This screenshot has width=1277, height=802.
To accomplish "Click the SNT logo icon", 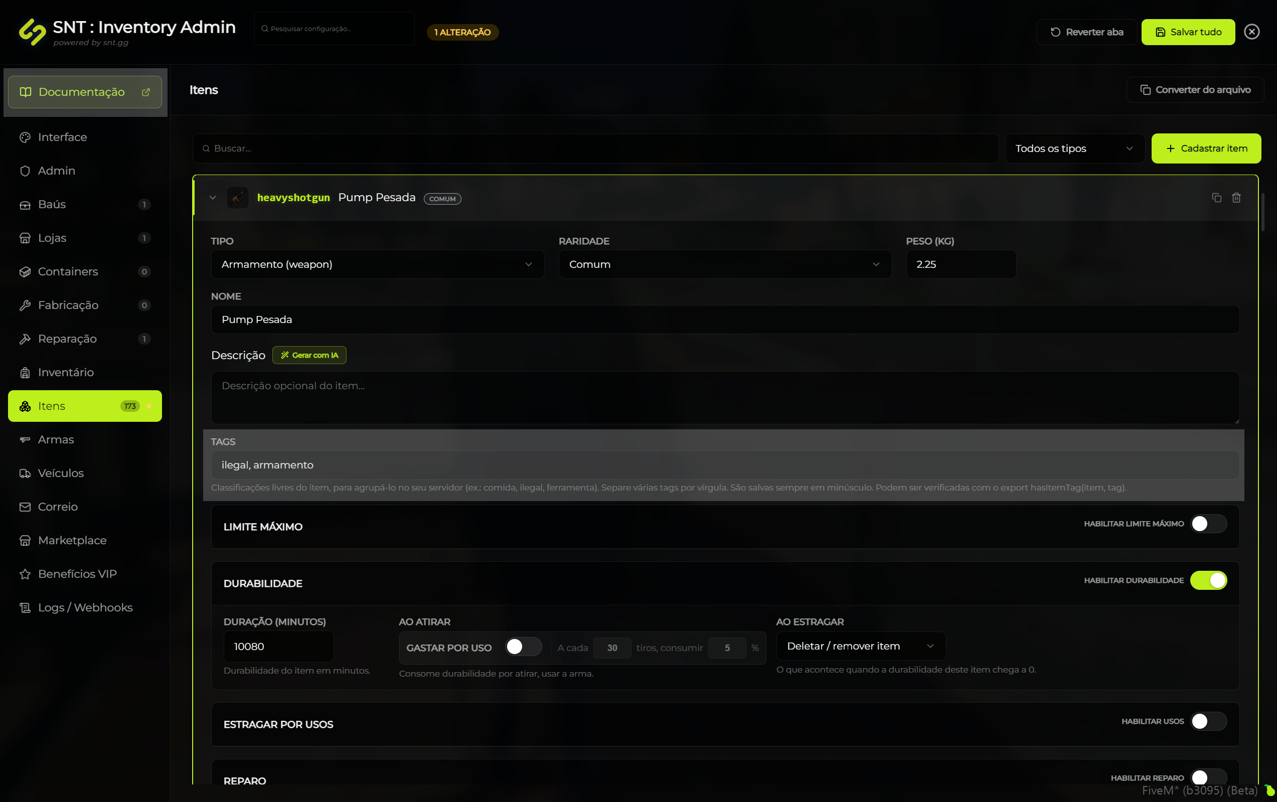I will [32, 33].
